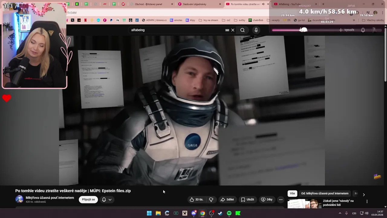Open Spotify from taskbar
The width and height of the screenshot is (387, 218).
pos(229,213)
